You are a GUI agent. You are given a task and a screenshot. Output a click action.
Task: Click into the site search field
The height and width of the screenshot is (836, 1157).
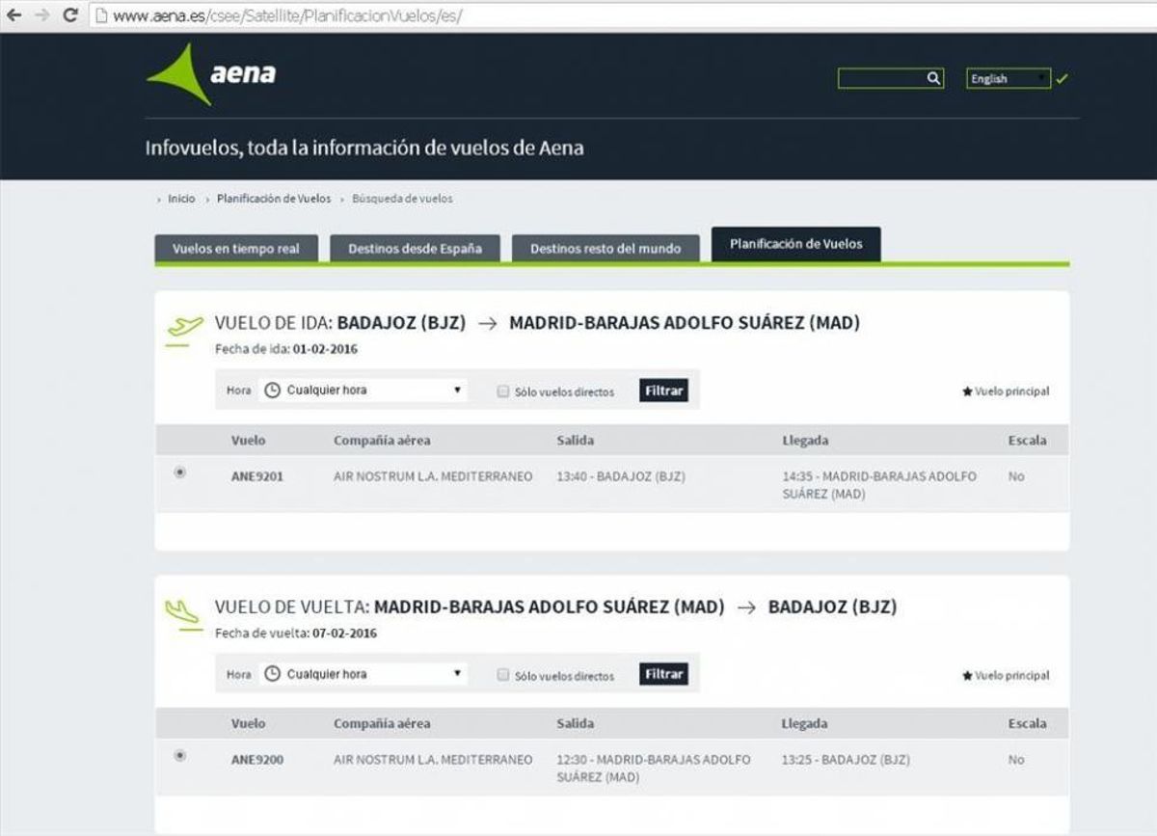[881, 79]
